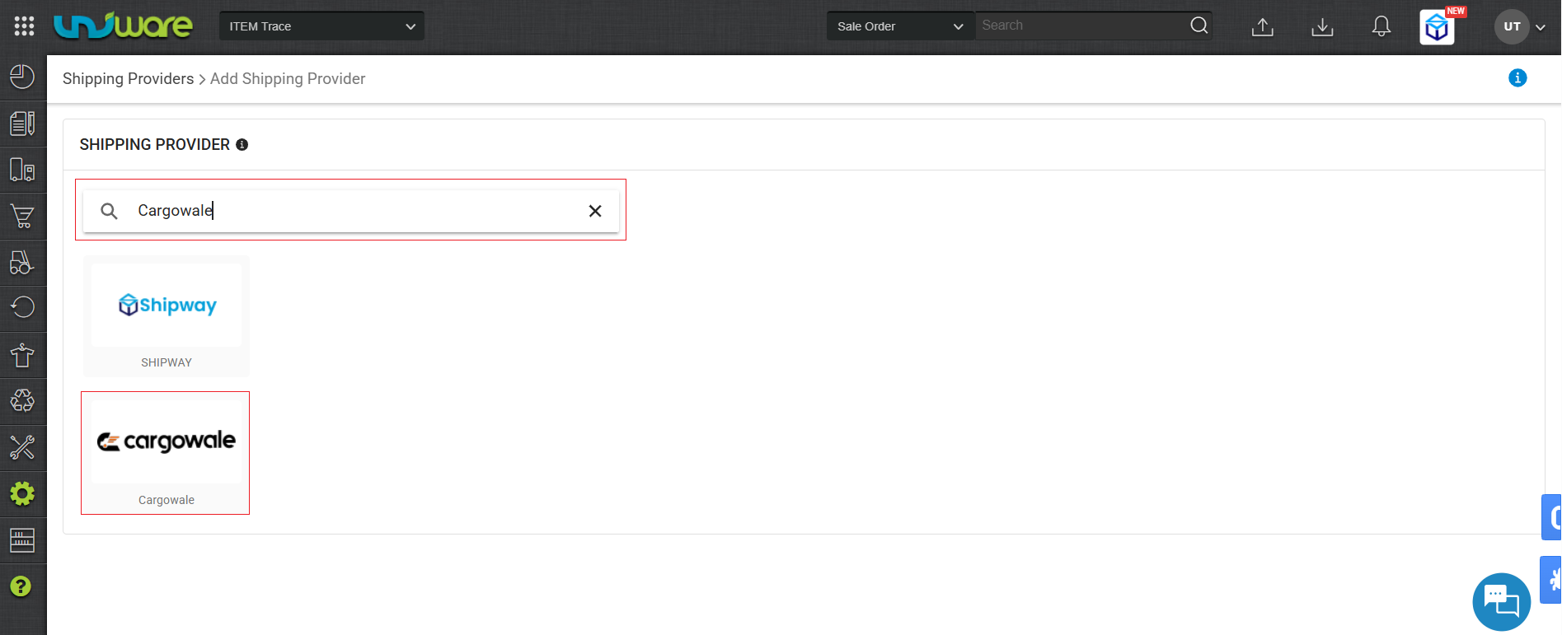Open the green help question mark icon

tap(21, 586)
